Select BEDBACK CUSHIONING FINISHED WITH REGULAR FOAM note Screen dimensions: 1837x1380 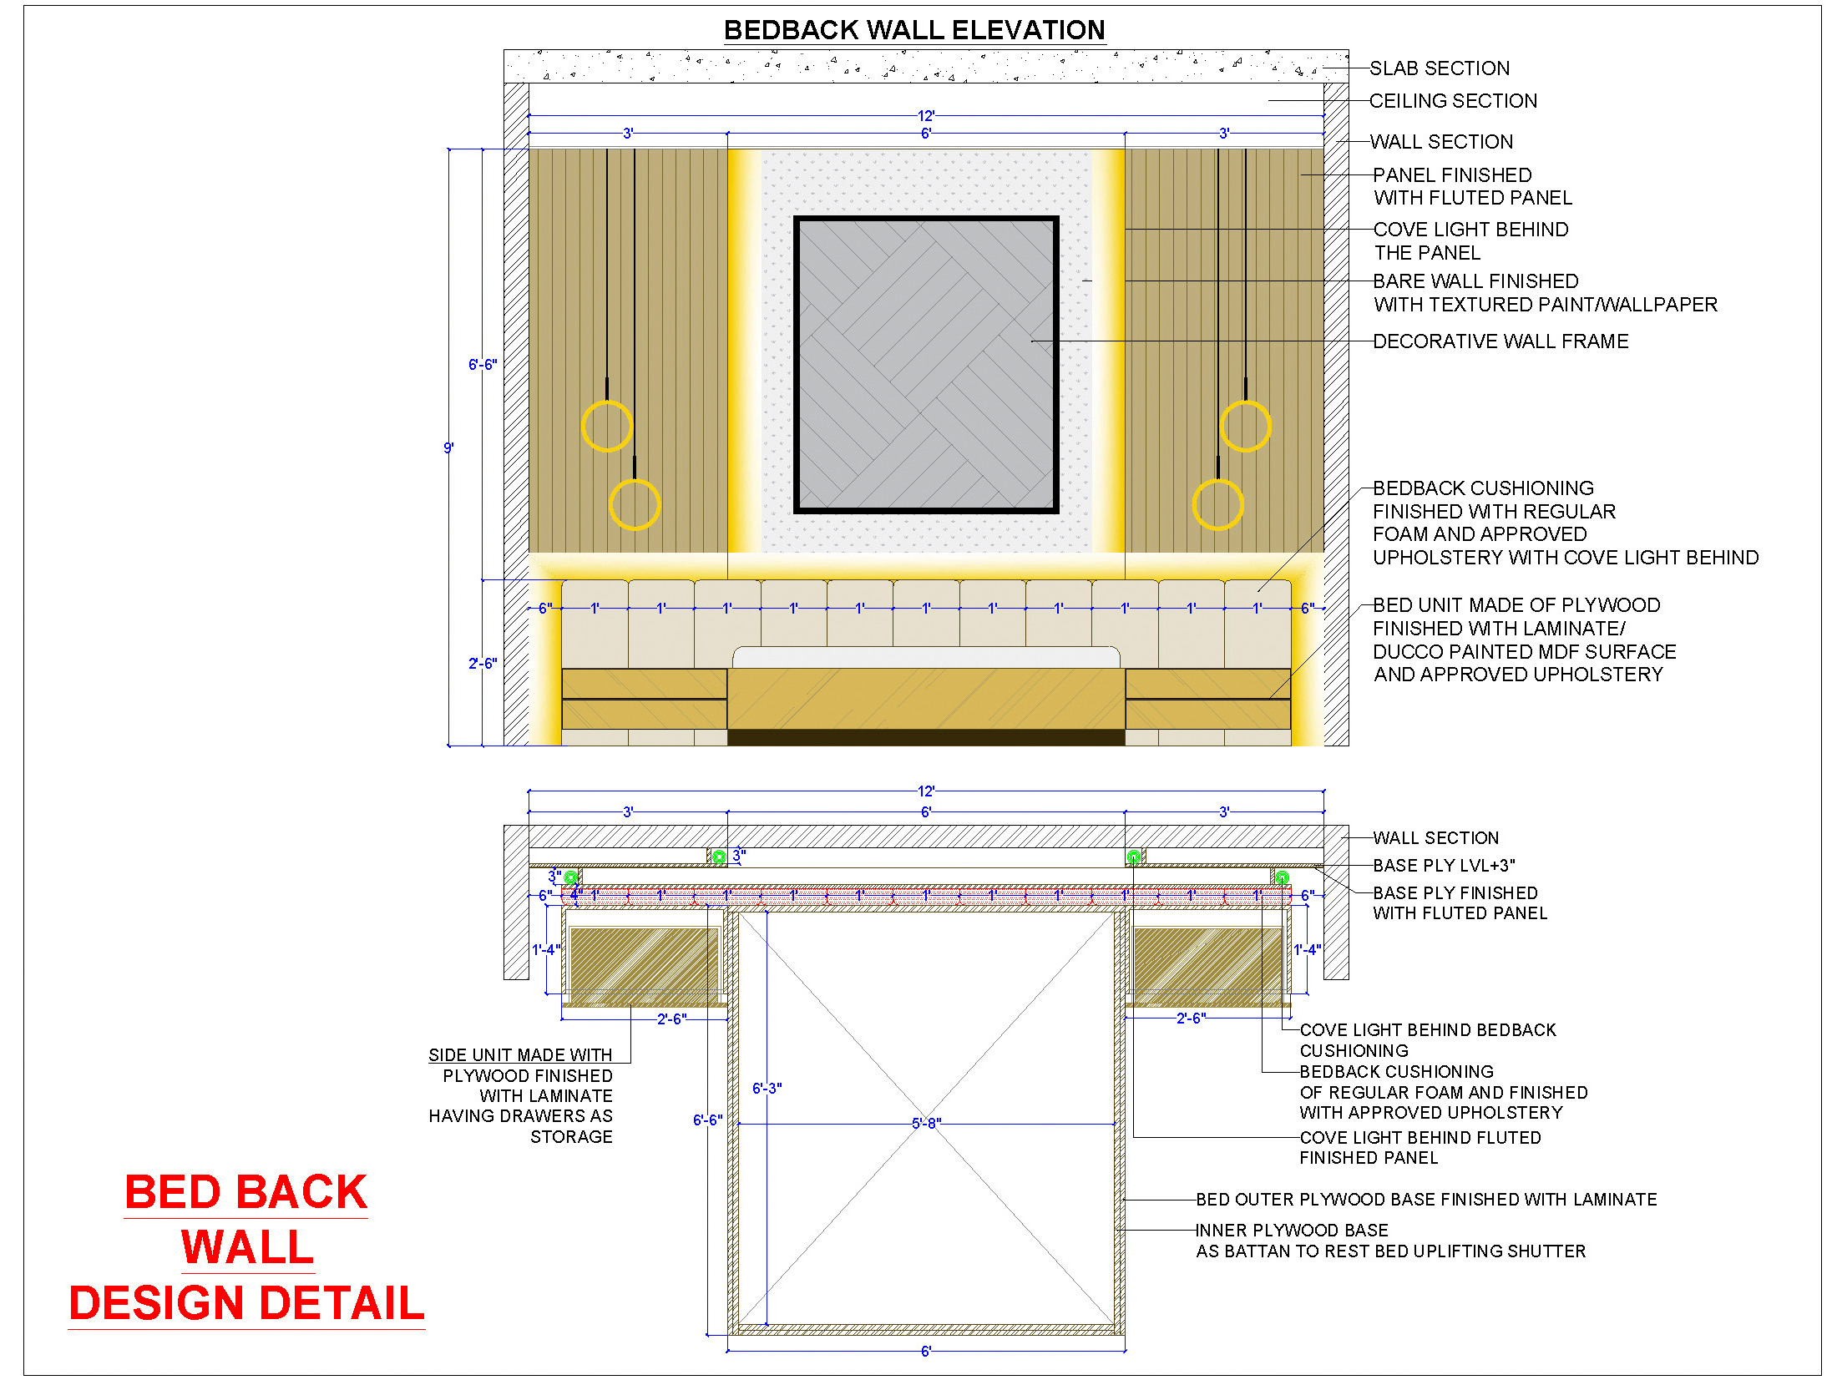[x=1566, y=523]
